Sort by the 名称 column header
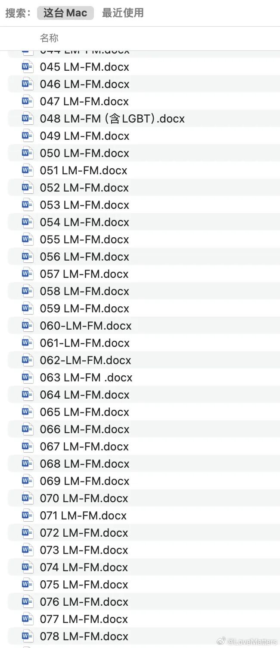The image size is (280, 648). 49,38
